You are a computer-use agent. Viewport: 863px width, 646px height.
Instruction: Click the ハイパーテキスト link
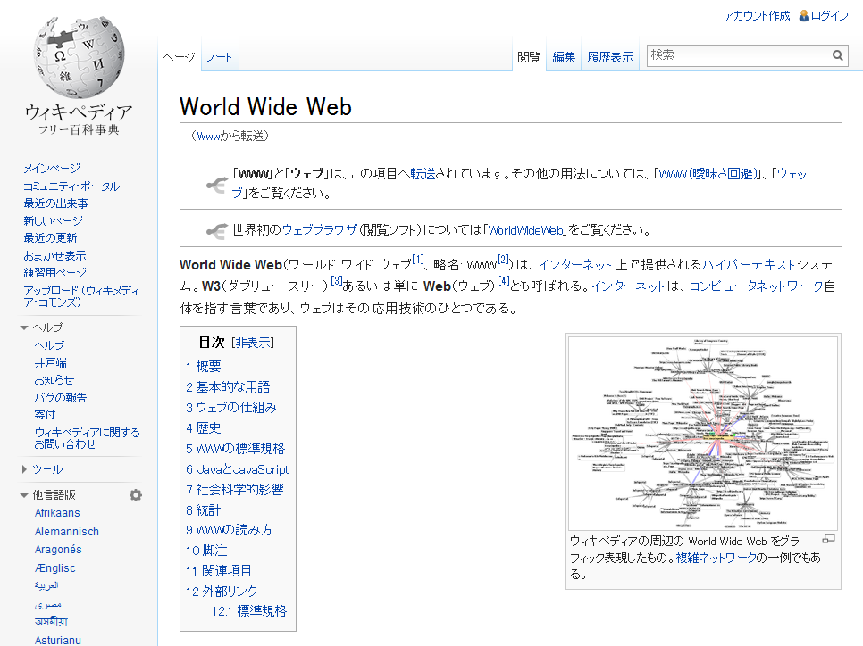749,265
